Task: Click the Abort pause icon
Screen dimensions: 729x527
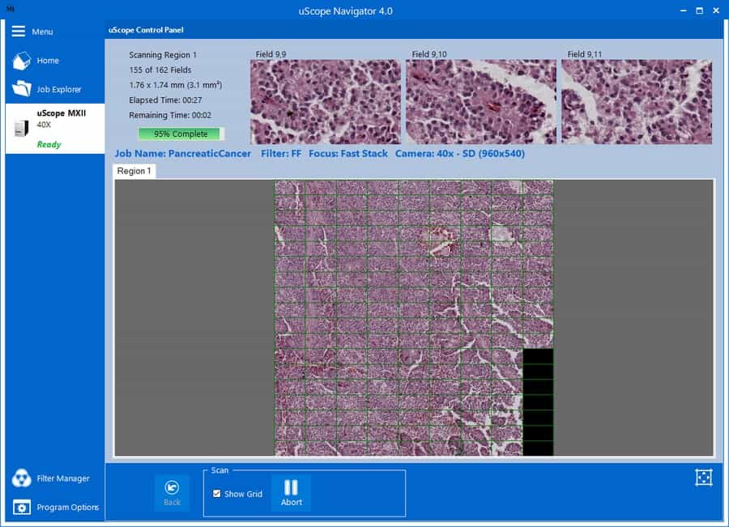Action: click(x=291, y=487)
